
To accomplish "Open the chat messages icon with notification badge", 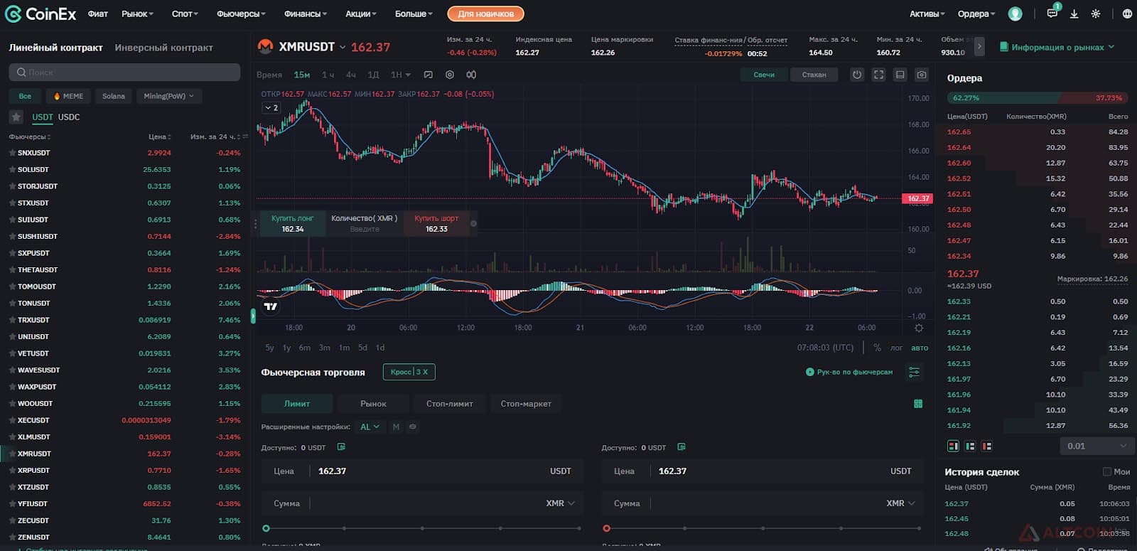I will pos(1052,14).
